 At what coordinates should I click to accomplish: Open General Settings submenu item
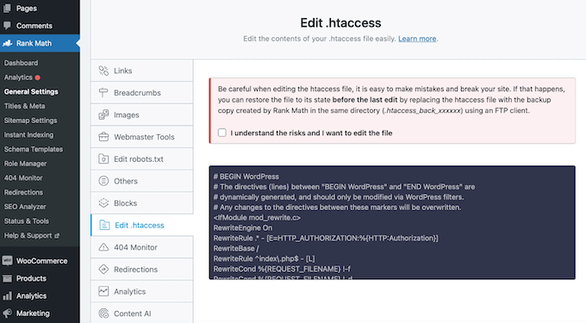pos(31,91)
